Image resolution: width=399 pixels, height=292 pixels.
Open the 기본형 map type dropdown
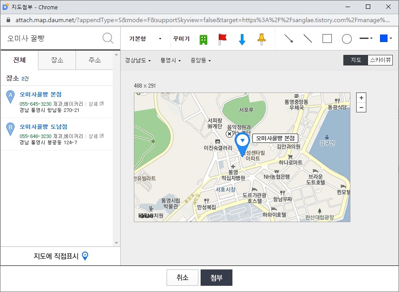coord(145,39)
